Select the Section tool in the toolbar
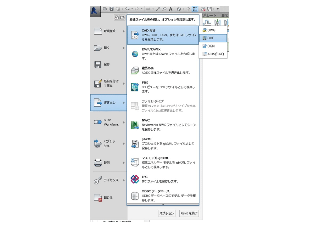The image size is (319, 227). coord(188,9)
